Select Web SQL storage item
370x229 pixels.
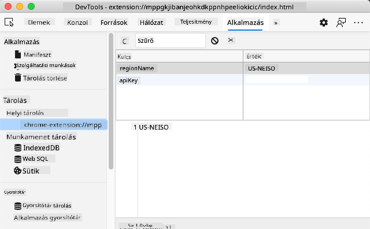(35, 158)
